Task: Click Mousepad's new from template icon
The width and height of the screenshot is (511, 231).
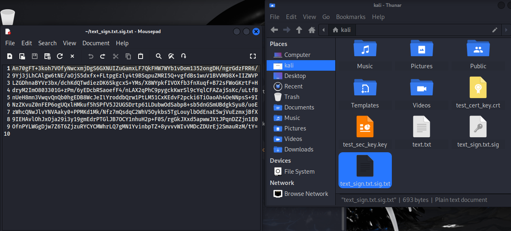Action: (x=22, y=56)
